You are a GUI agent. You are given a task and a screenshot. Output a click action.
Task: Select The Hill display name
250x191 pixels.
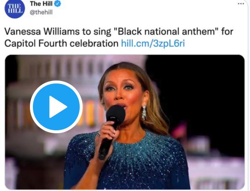[41, 3]
